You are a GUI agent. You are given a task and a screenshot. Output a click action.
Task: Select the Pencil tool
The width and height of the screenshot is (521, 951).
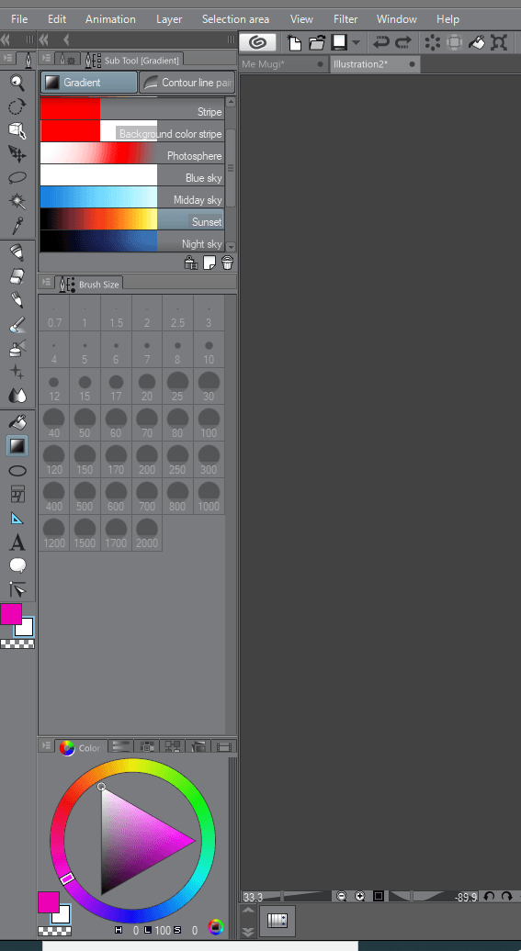coord(17,300)
